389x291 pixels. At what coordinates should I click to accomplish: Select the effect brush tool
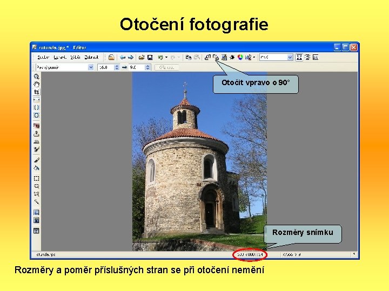point(37,149)
